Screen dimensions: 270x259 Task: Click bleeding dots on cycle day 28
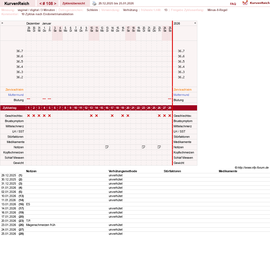[170, 99]
